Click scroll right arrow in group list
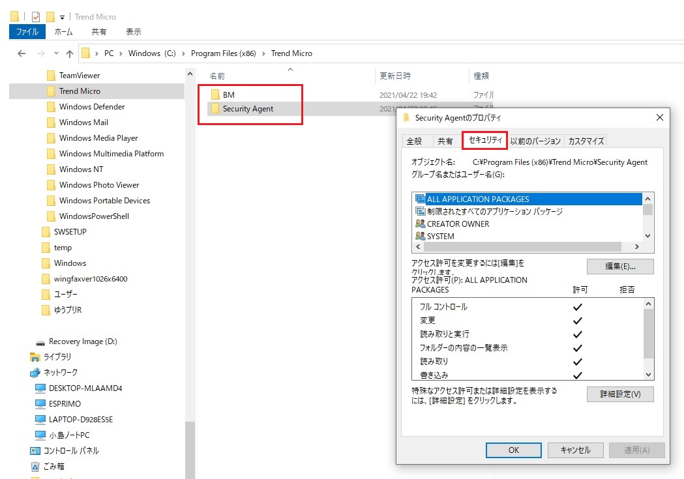This screenshot has width=684, height=479. click(637, 247)
